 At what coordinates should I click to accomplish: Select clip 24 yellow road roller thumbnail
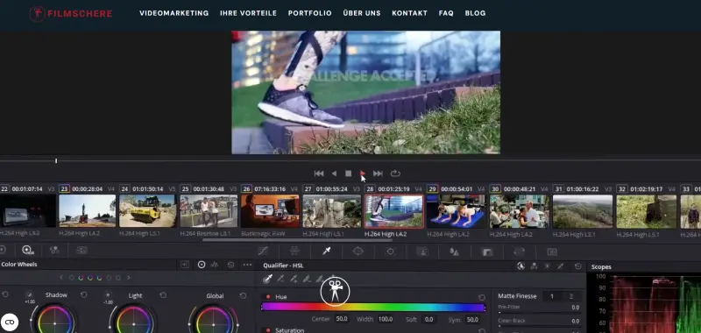tap(147, 211)
